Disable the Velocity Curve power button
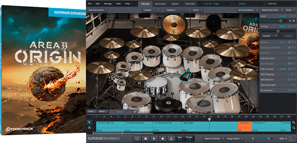The height and width of the screenshot is (143, 297). (289, 58)
